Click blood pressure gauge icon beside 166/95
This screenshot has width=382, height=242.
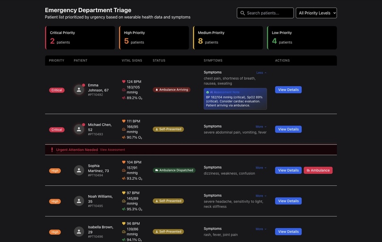pyautogui.click(x=124, y=129)
